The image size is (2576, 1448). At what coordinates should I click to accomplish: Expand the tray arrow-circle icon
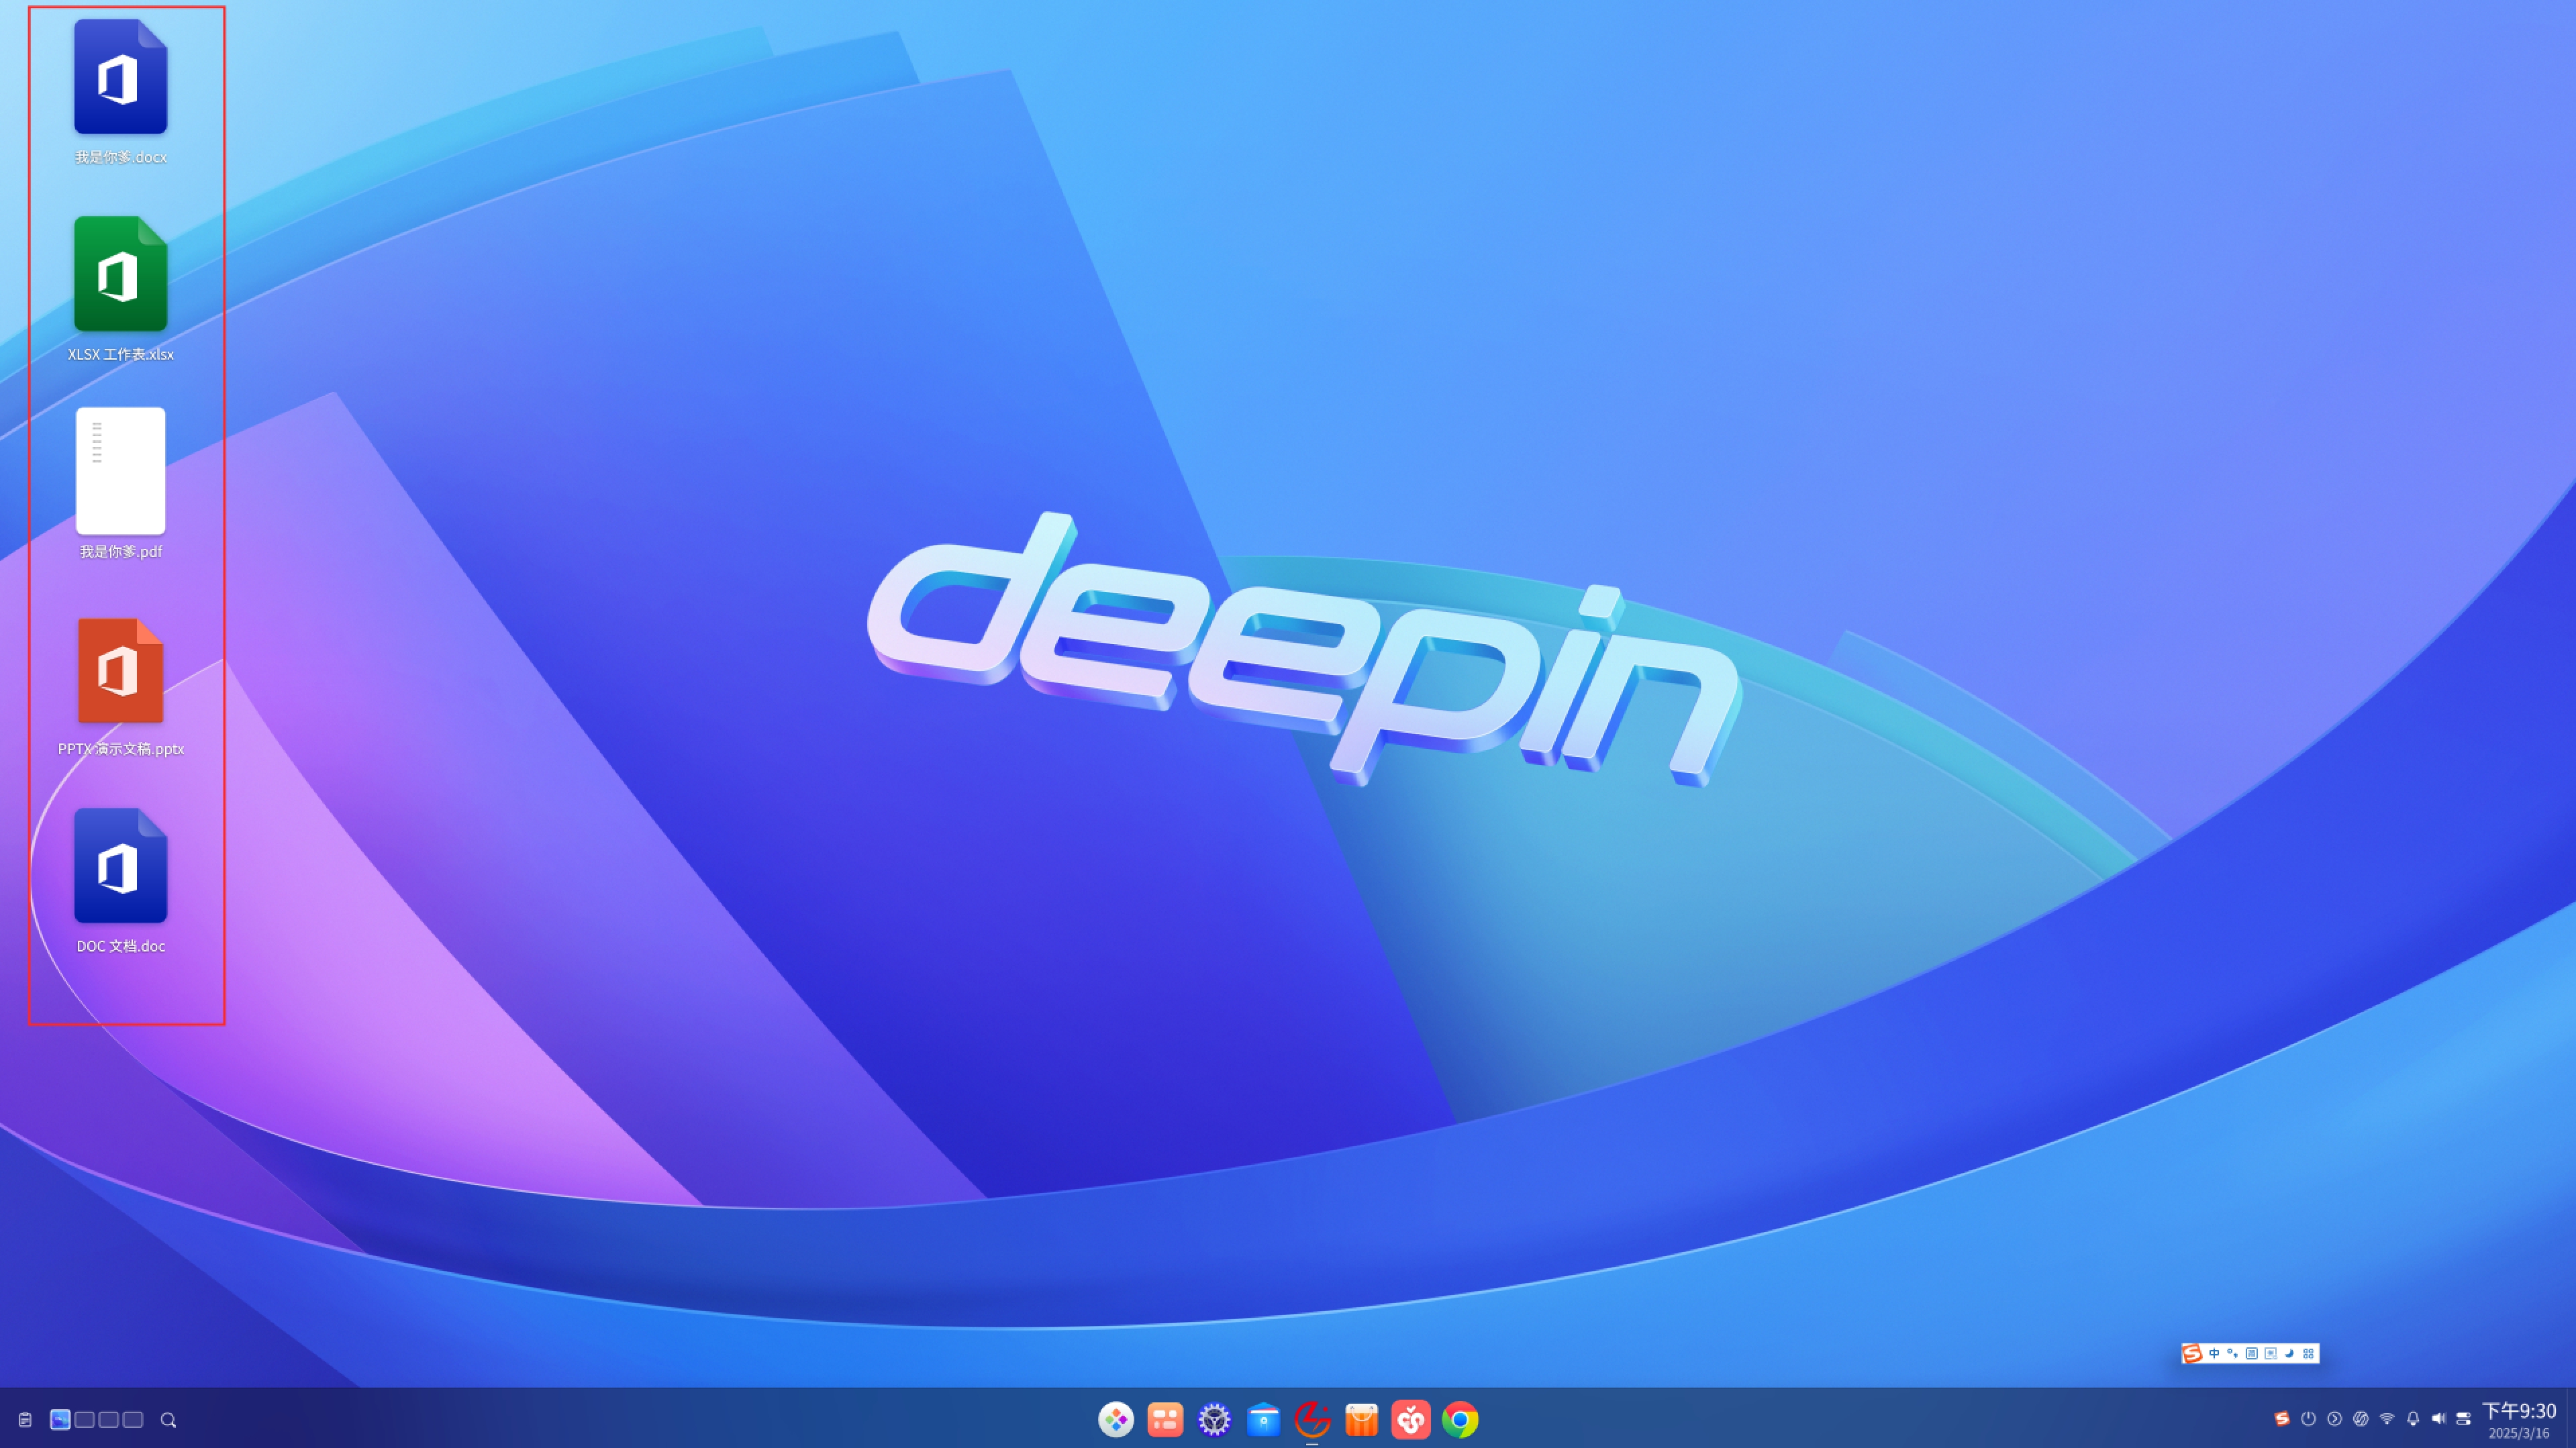tap(2334, 1419)
